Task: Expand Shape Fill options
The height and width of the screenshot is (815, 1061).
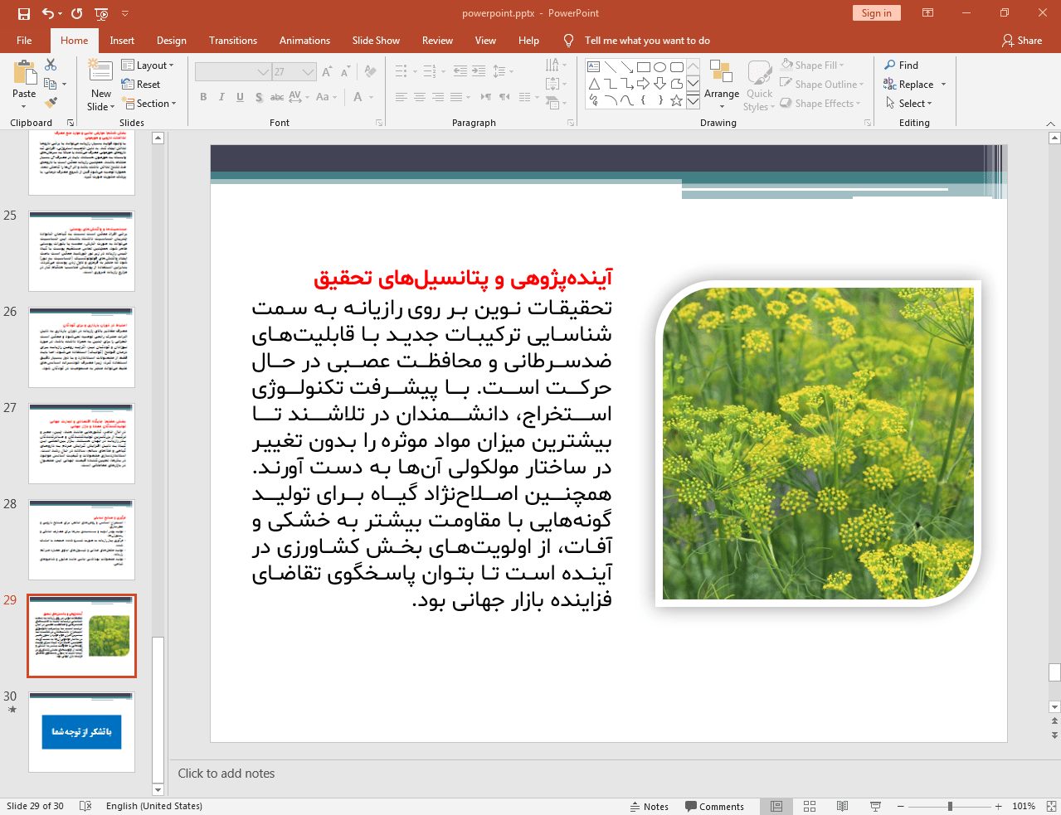Action: [812, 65]
